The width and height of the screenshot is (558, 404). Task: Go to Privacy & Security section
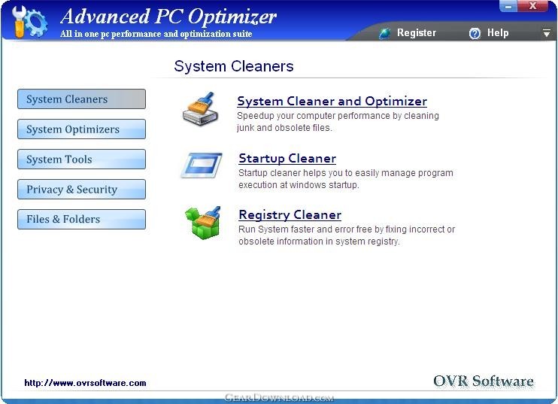(x=81, y=190)
